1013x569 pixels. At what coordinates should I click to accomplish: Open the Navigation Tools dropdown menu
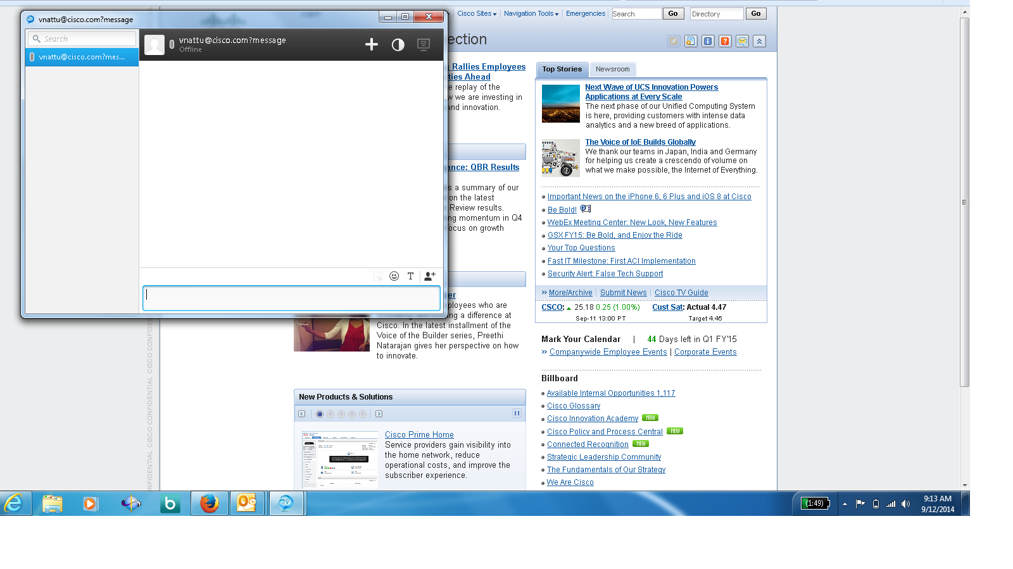[x=531, y=13]
